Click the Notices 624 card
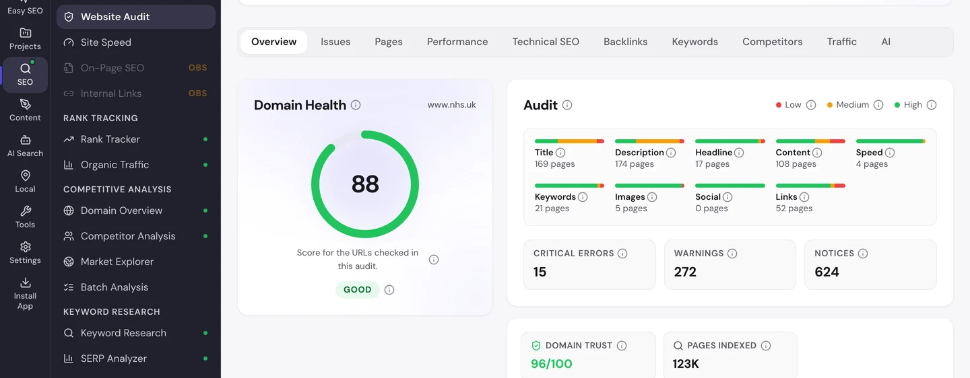 (870, 264)
